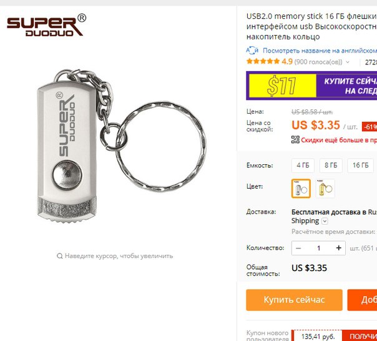Expand the votes dropdown arrow next to rating
Screen dimensions: 377x341
[348, 62]
